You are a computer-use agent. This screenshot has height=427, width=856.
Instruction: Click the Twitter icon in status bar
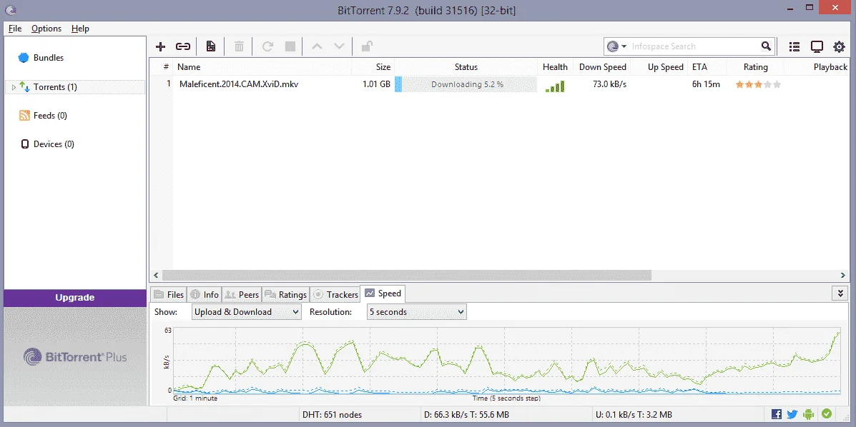click(x=793, y=414)
